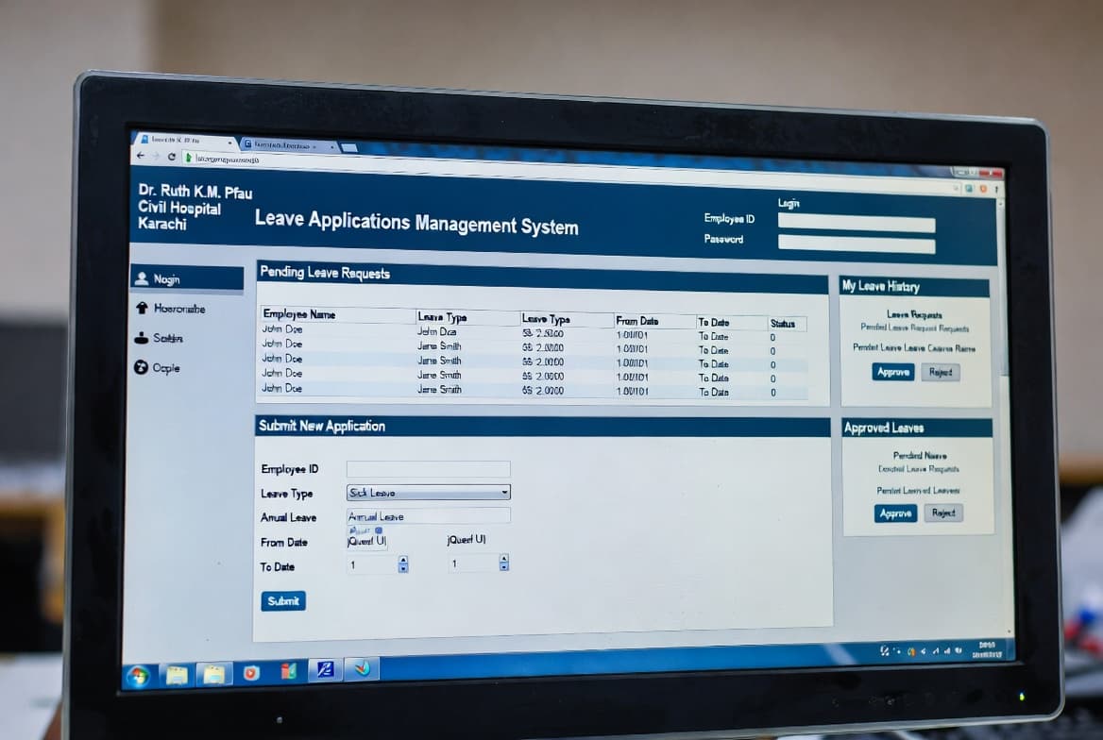Viewport: 1103px width, 740px height.
Task: Click the globe icon beside Ocple
Action: pyautogui.click(x=141, y=367)
